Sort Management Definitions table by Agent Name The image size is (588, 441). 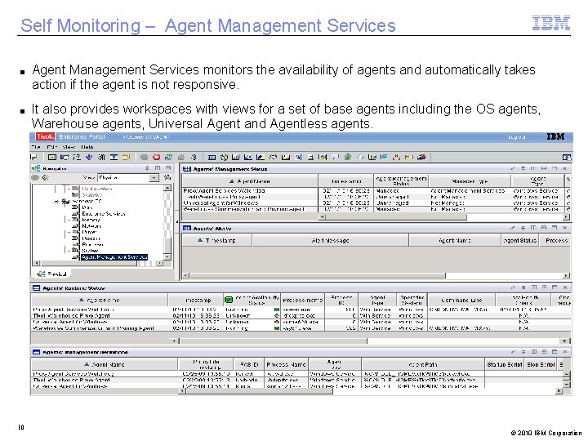(x=105, y=364)
